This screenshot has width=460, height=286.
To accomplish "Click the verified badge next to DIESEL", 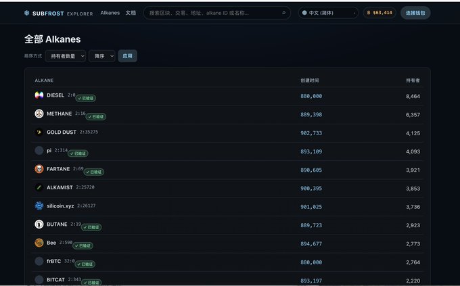I will coord(86,98).
